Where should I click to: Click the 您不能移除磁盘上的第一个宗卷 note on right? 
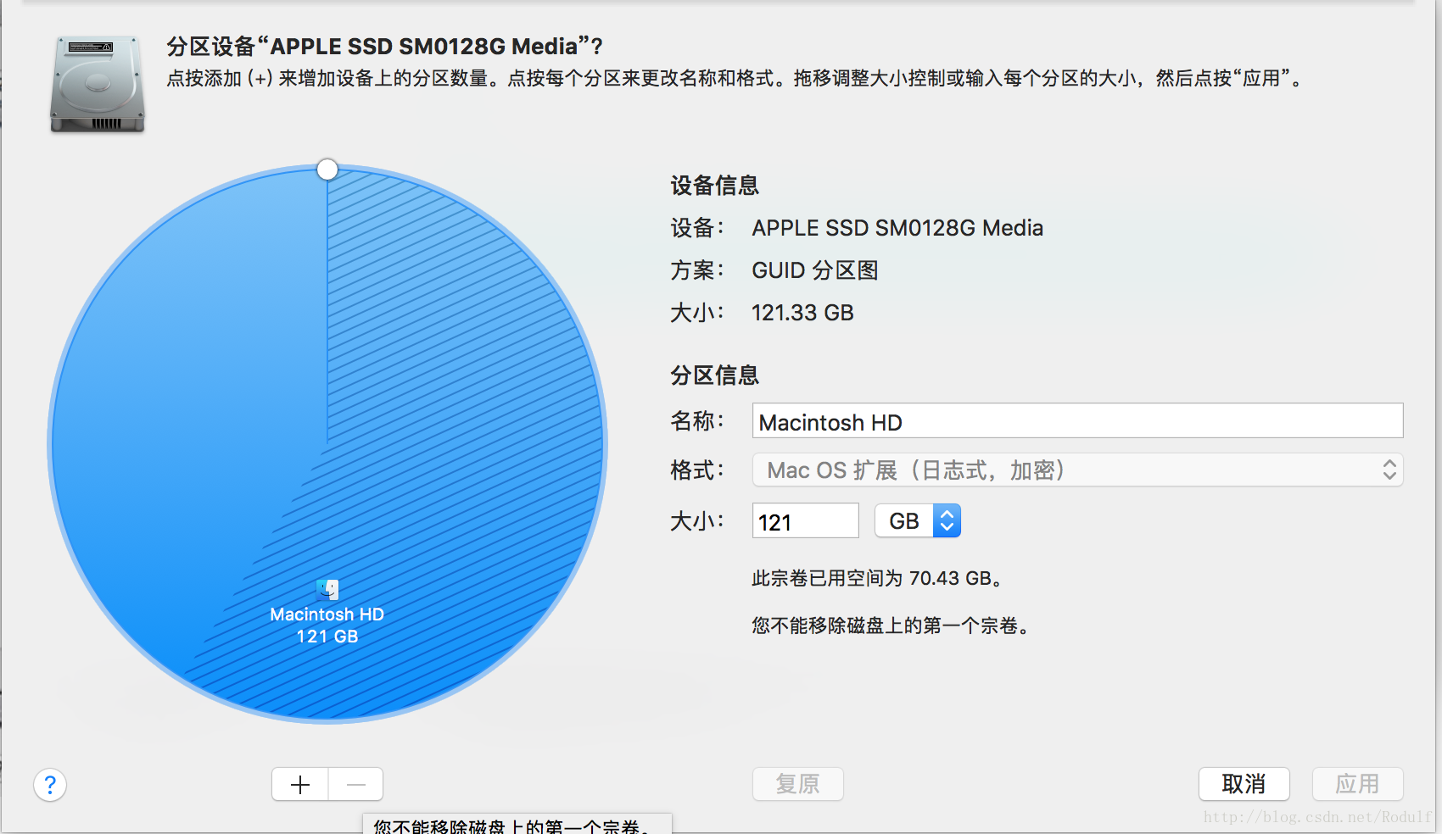[891, 625]
